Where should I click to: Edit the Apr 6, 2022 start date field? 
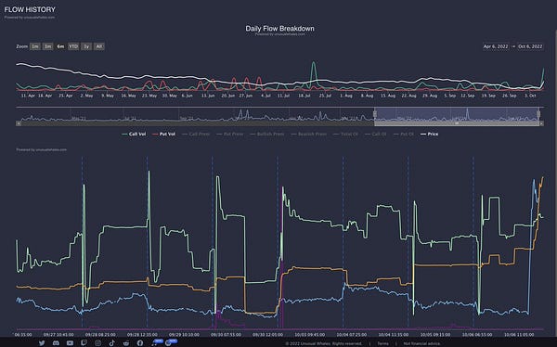click(496, 46)
